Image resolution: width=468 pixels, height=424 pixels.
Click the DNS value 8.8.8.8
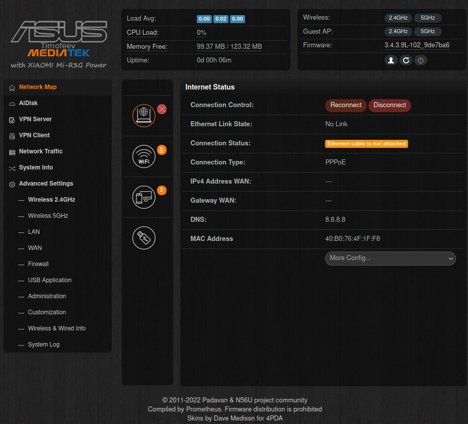tap(335, 220)
